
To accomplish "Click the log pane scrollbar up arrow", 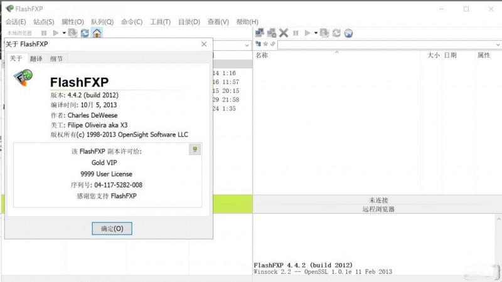I will coord(498,219).
